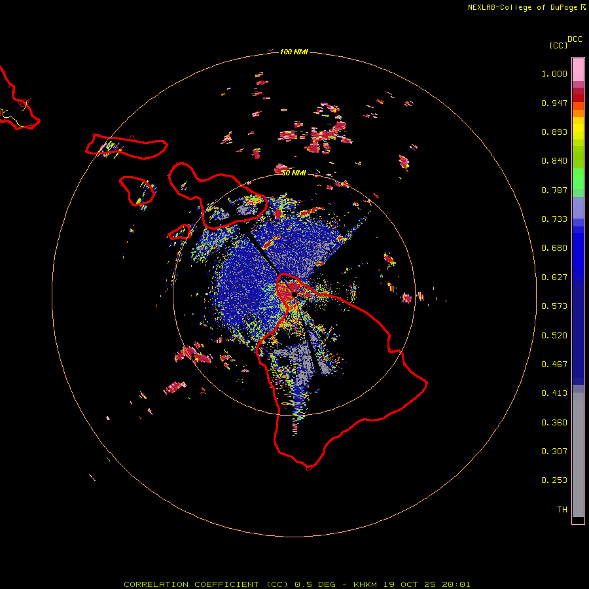589x589 pixels.
Task: Click the 0.360 color scale value
Action: 554,423
